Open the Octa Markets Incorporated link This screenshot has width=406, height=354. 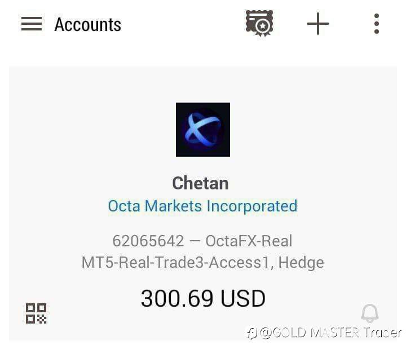point(202,206)
